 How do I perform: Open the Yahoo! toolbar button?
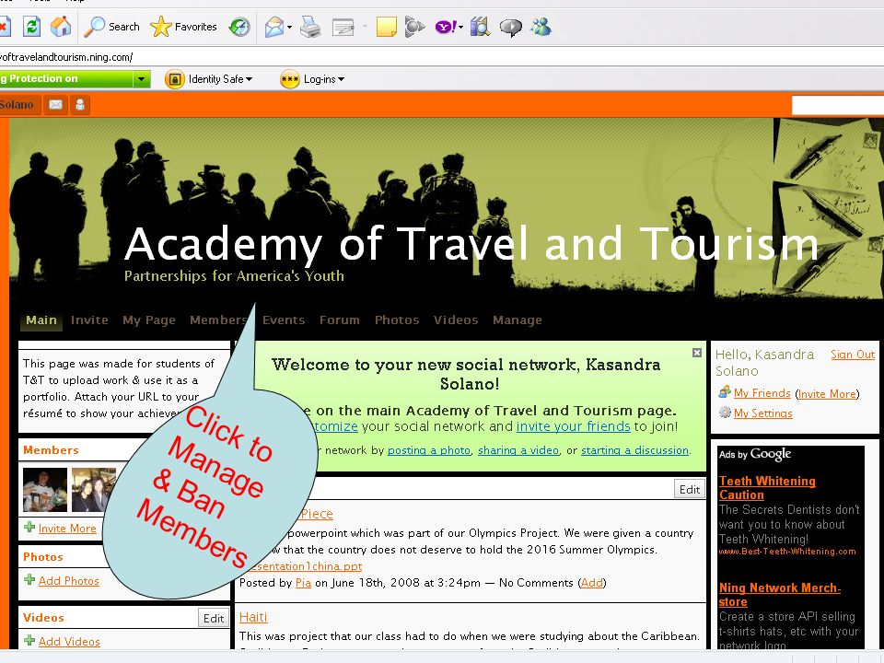(446, 27)
